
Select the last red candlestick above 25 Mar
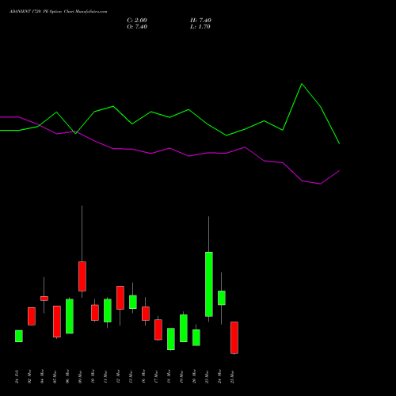coord(234,337)
